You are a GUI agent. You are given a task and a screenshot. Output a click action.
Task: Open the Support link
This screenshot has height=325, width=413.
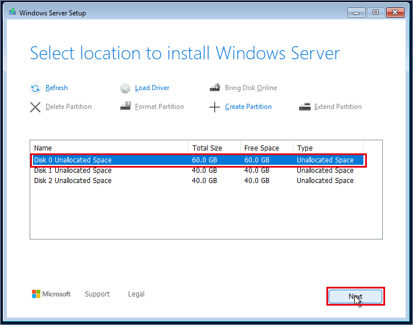[x=97, y=294]
